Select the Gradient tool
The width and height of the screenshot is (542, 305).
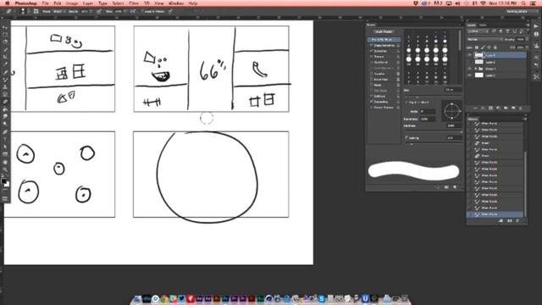pos(5,109)
